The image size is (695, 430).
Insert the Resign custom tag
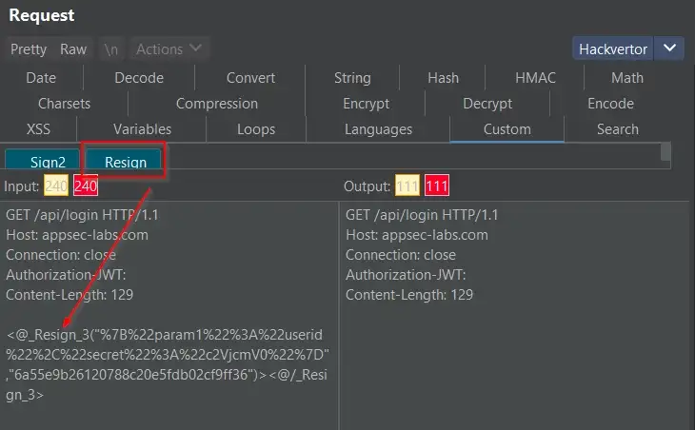124,160
